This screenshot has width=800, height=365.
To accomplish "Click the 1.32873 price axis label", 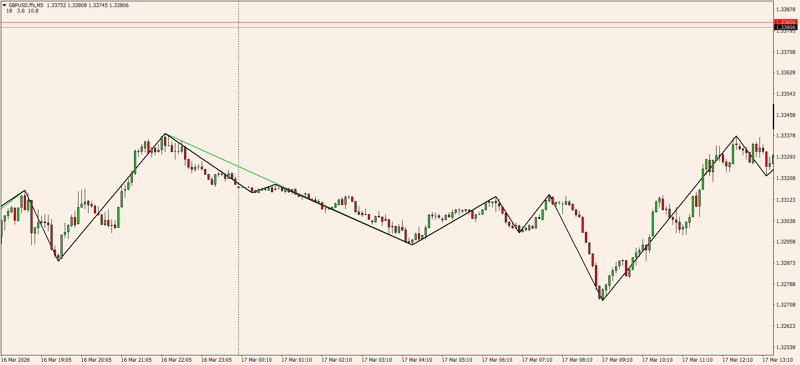I will tap(785, 263).
